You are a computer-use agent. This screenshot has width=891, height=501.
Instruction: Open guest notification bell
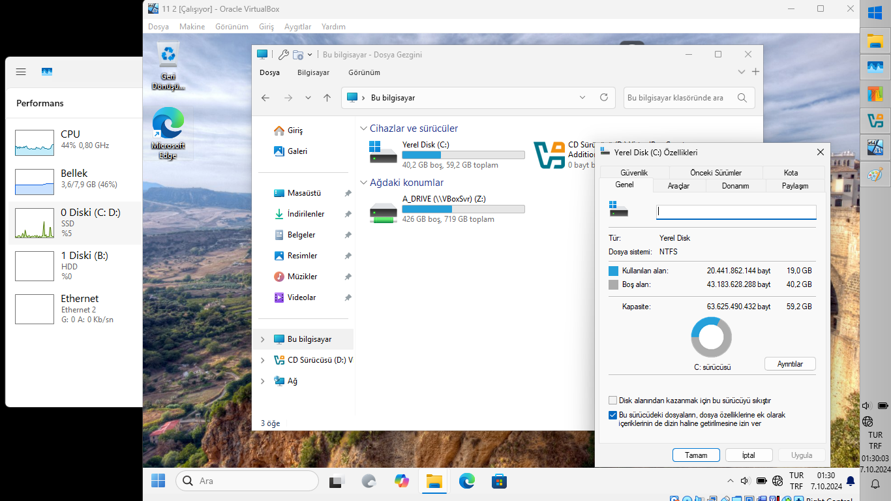point(851,481)
